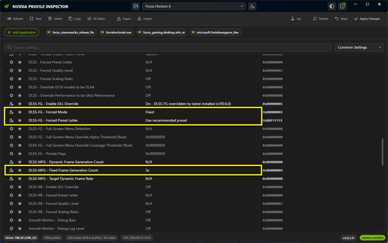Click gear icon for DLSS-FG - Full-Screen Menu Detection
Screen dimensions: 388x243
11,129
